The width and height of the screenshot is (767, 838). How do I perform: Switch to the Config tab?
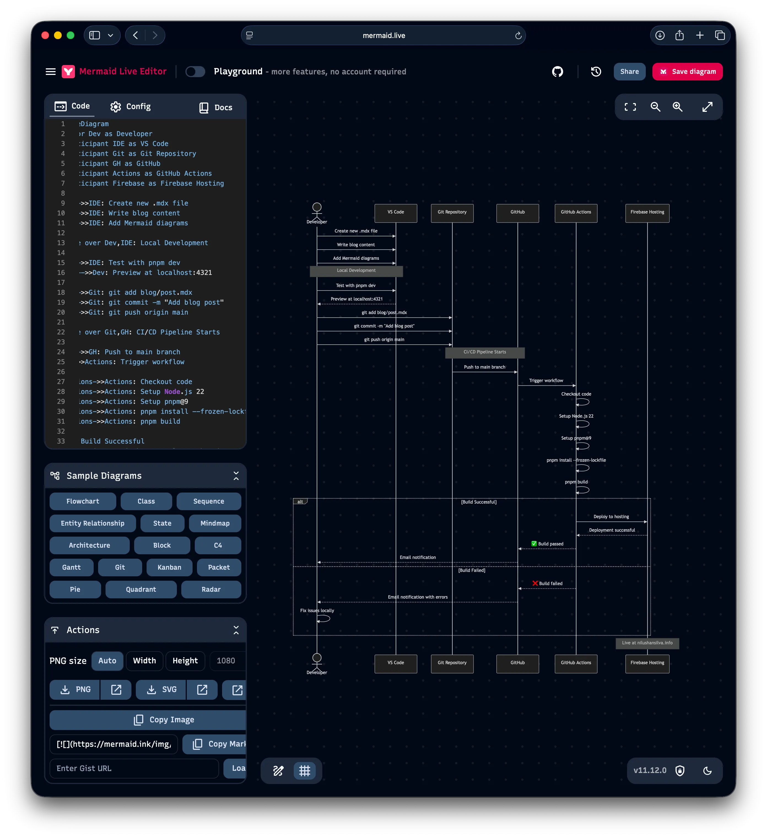tap(130, 106)
